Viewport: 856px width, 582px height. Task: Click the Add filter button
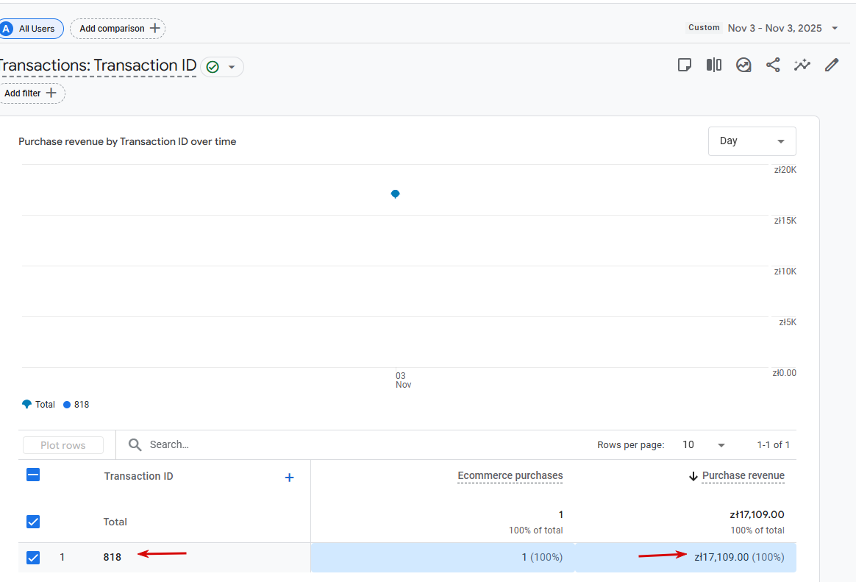click(31, 93)
